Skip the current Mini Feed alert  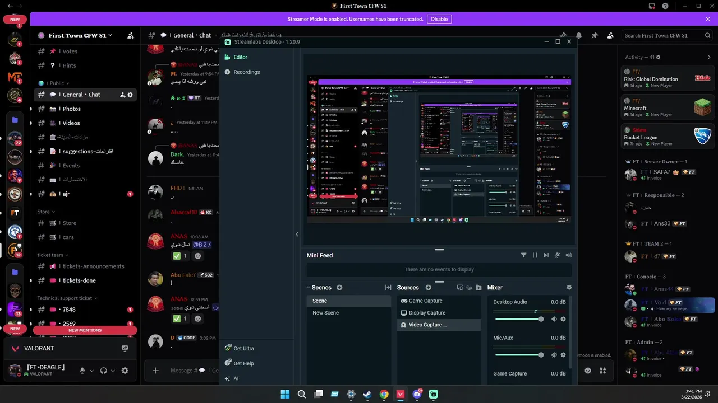coord(546,255)
